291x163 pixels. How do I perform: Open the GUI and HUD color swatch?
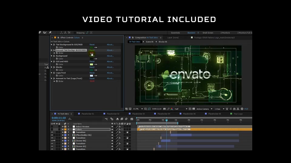pos(92,64)
